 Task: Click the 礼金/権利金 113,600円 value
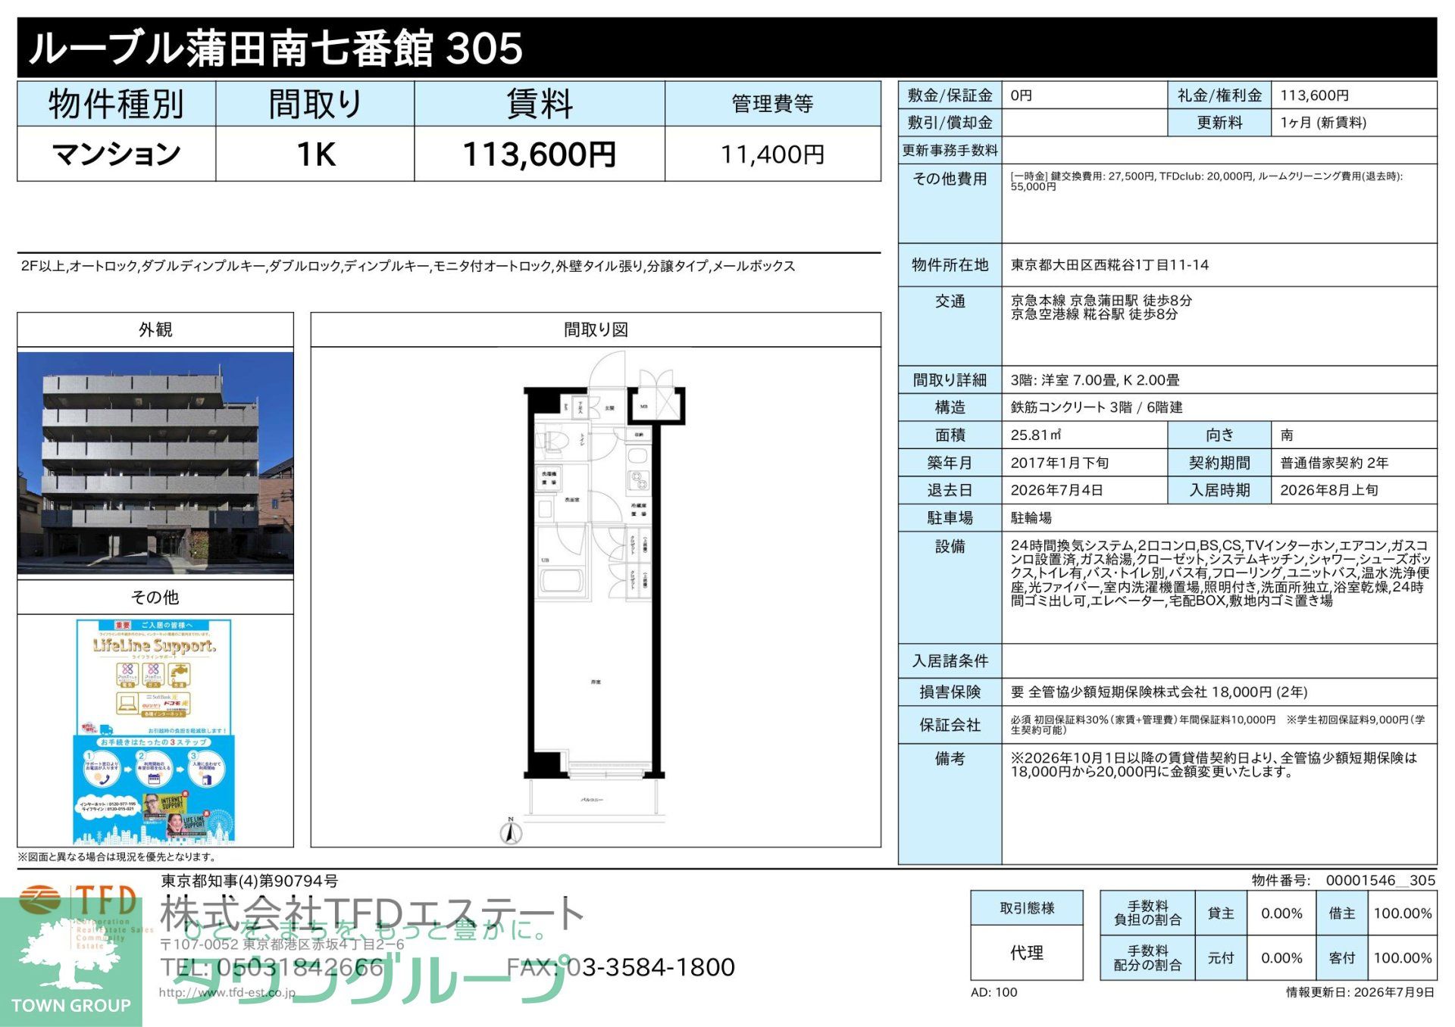click(x=1315, y=95)
